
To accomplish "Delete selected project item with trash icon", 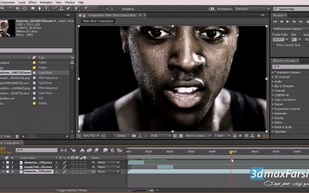I will tap(17, 136).
